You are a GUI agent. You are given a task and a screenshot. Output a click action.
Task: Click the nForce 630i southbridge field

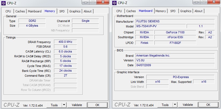(175, 37)
